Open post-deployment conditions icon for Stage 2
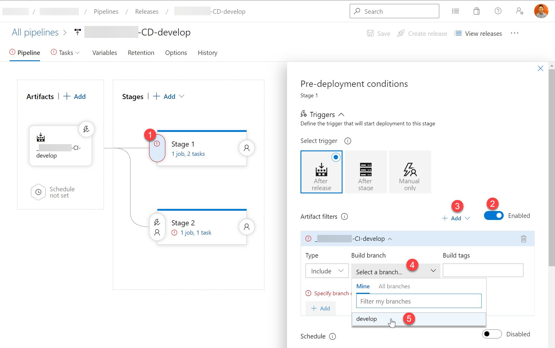This screenshot has height=348, width=555. [x=247, y=227]
